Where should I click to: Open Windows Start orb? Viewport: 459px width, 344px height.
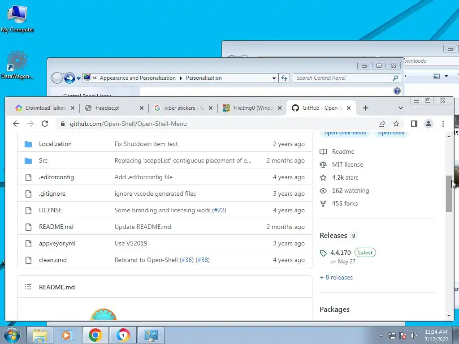point(12,335)
